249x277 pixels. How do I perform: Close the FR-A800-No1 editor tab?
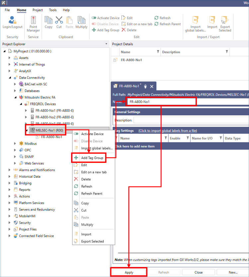tap(152, 86)
